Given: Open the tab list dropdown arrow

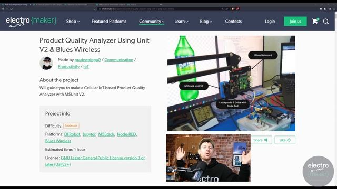Looking at the screenshot, I should pyautogui.click(x=161, y=5).
